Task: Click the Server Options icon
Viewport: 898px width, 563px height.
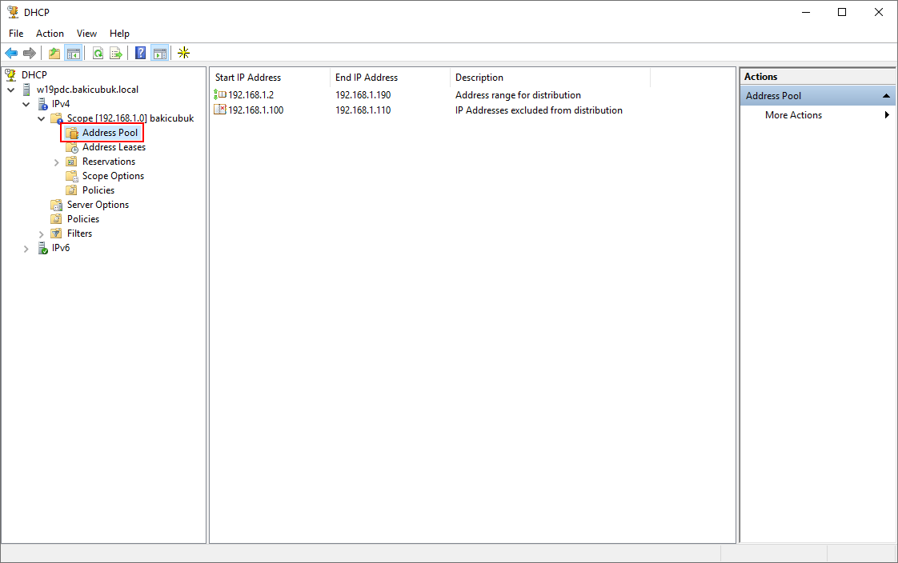Action: point(57,205)
